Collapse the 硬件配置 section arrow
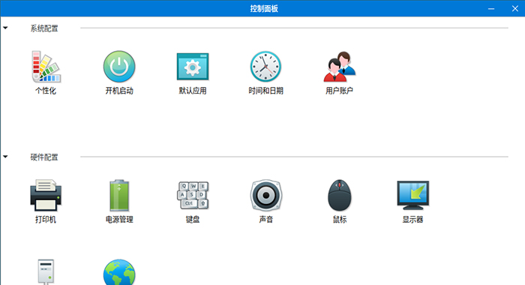 click(x=5, y=157)
